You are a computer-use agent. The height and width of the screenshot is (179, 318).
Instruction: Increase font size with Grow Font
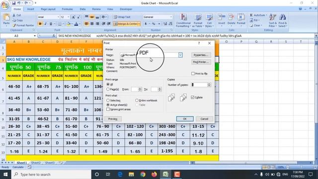tap(74, 17)
